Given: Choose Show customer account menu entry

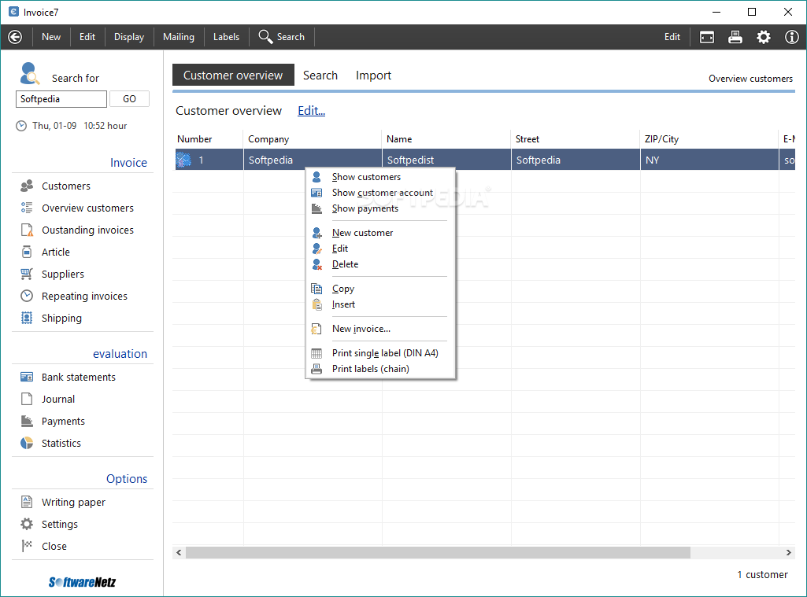Looking at the screenshot, I should point(380,193).
